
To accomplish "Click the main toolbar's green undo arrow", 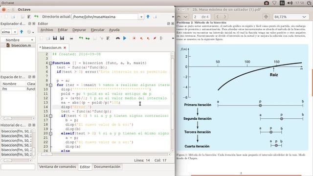I will (36, 17).
